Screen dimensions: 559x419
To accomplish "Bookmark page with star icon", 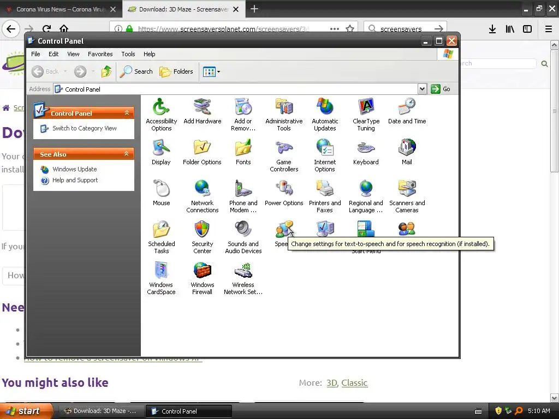I will [x=350, y=28].
